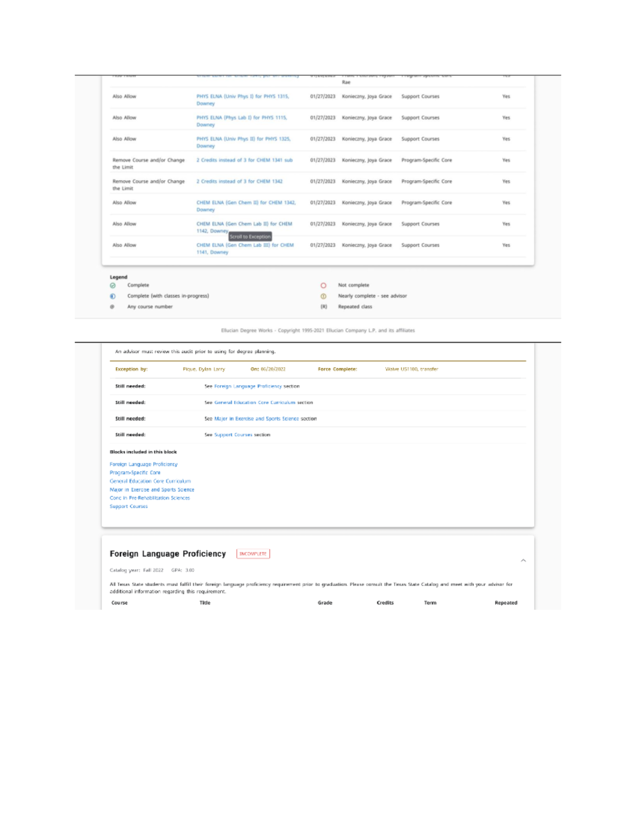Click the Scroll to Exception button
The width and height of the screenshot is (636, 823).
250,236
